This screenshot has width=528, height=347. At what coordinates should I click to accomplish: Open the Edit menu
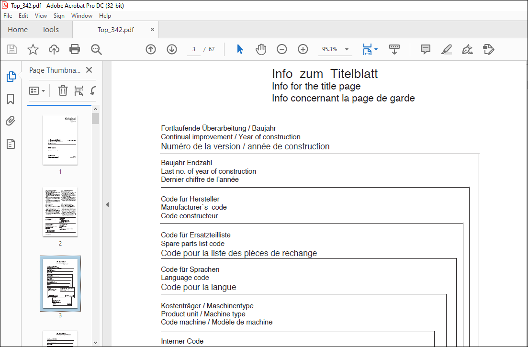23,16
